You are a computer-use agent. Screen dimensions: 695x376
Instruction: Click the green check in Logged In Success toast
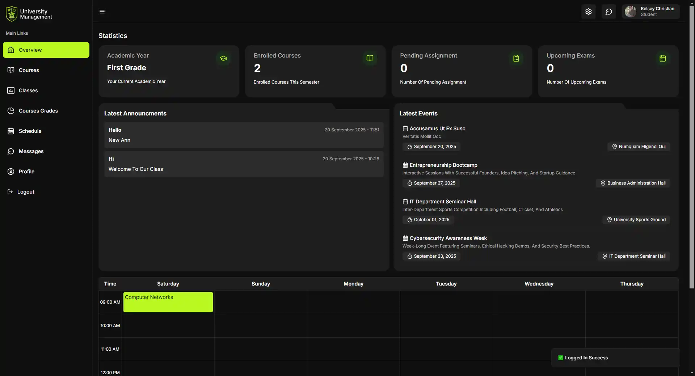560,358
